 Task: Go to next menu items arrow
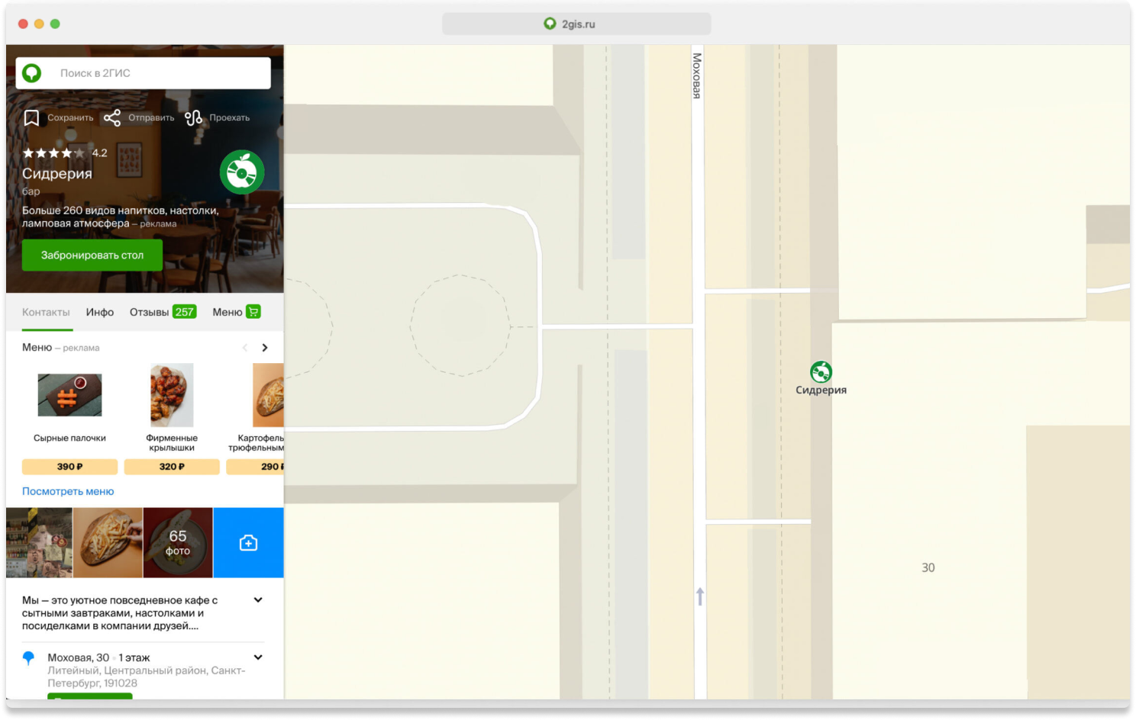(x=265, y=348)
